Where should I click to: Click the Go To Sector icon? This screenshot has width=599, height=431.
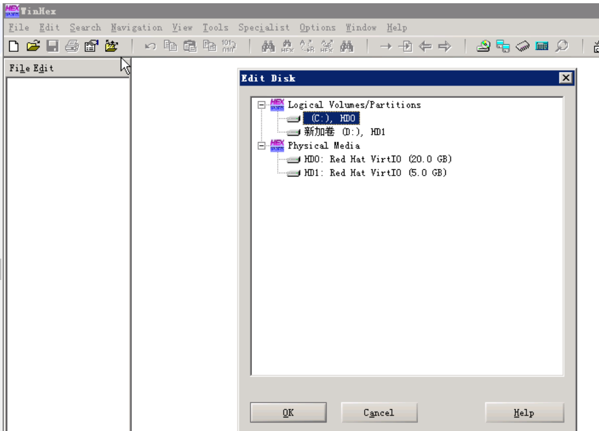tap(406, 46)
